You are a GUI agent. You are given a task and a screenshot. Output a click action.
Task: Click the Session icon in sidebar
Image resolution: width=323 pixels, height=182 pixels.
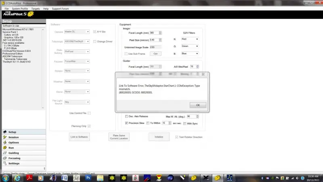point(5,137)
